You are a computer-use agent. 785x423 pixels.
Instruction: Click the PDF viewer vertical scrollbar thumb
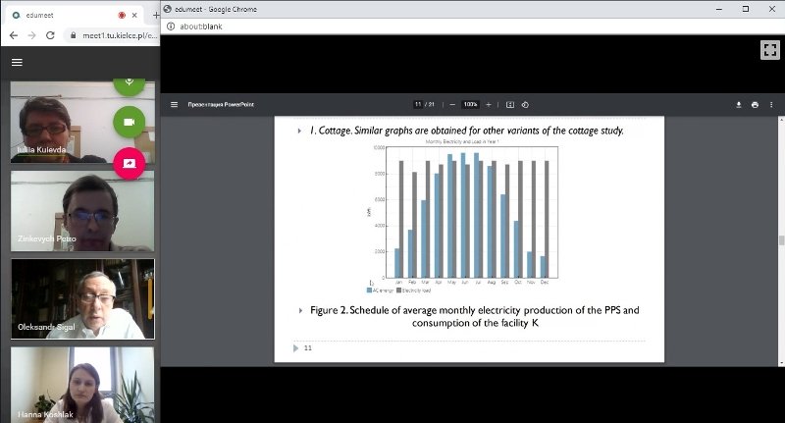[781, 240]
